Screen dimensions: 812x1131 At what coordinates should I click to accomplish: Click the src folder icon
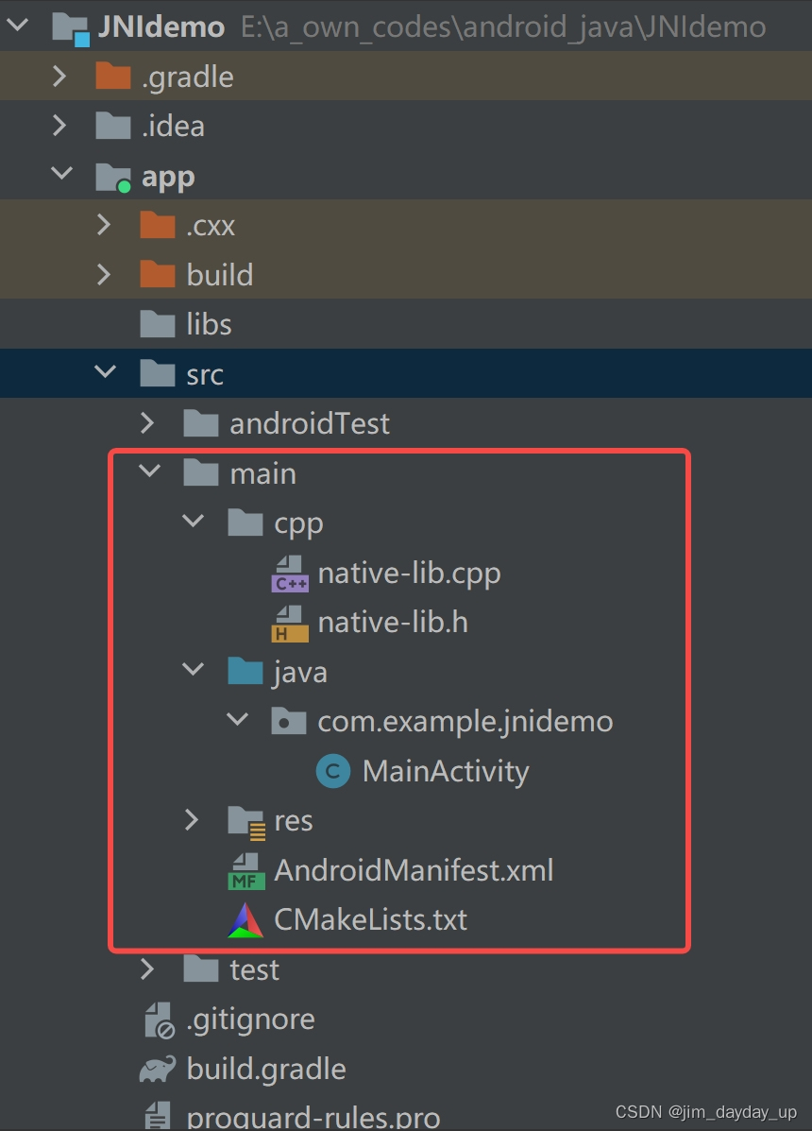pos(157,373)
